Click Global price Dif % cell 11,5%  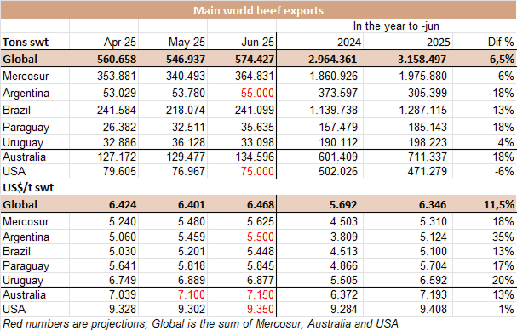tap(499, 205)
